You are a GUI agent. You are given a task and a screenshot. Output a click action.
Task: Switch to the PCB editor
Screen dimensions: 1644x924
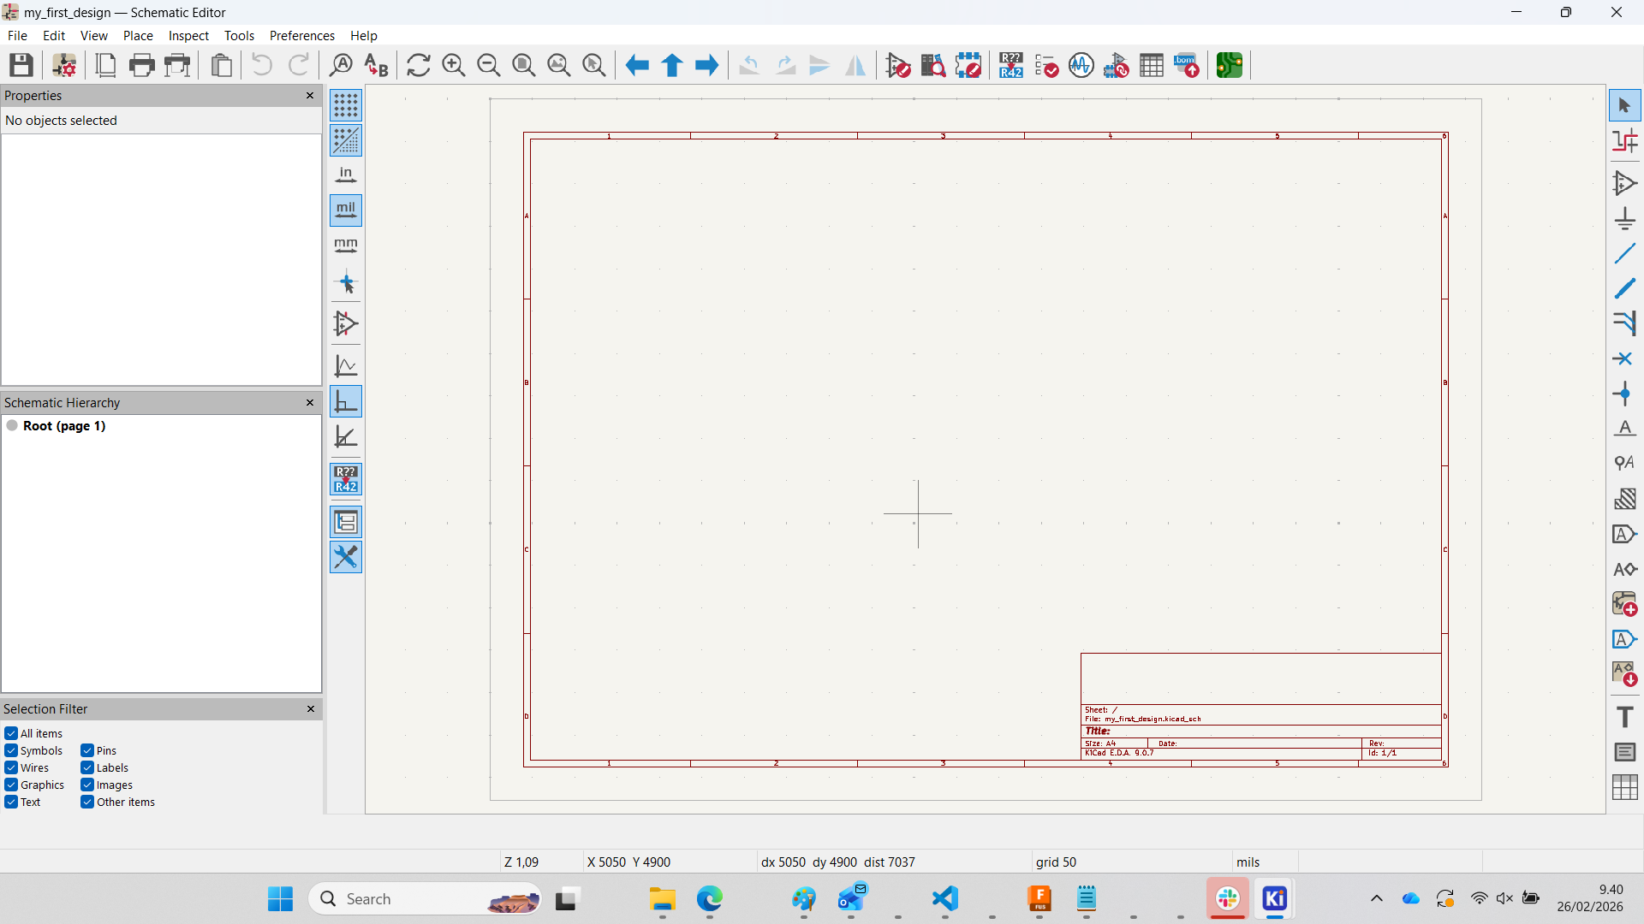click(1230, 65)
